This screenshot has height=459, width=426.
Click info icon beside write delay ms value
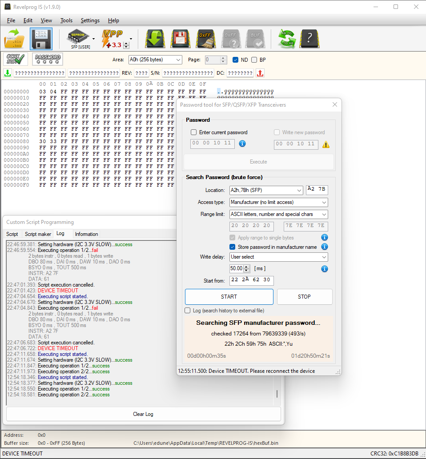324,269
